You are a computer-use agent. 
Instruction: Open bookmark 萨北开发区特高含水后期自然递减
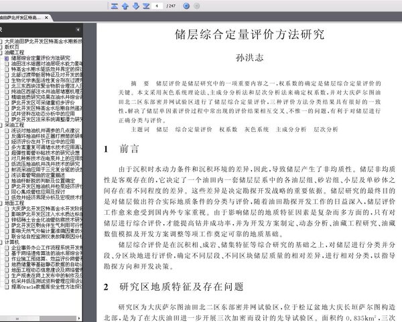47,108
